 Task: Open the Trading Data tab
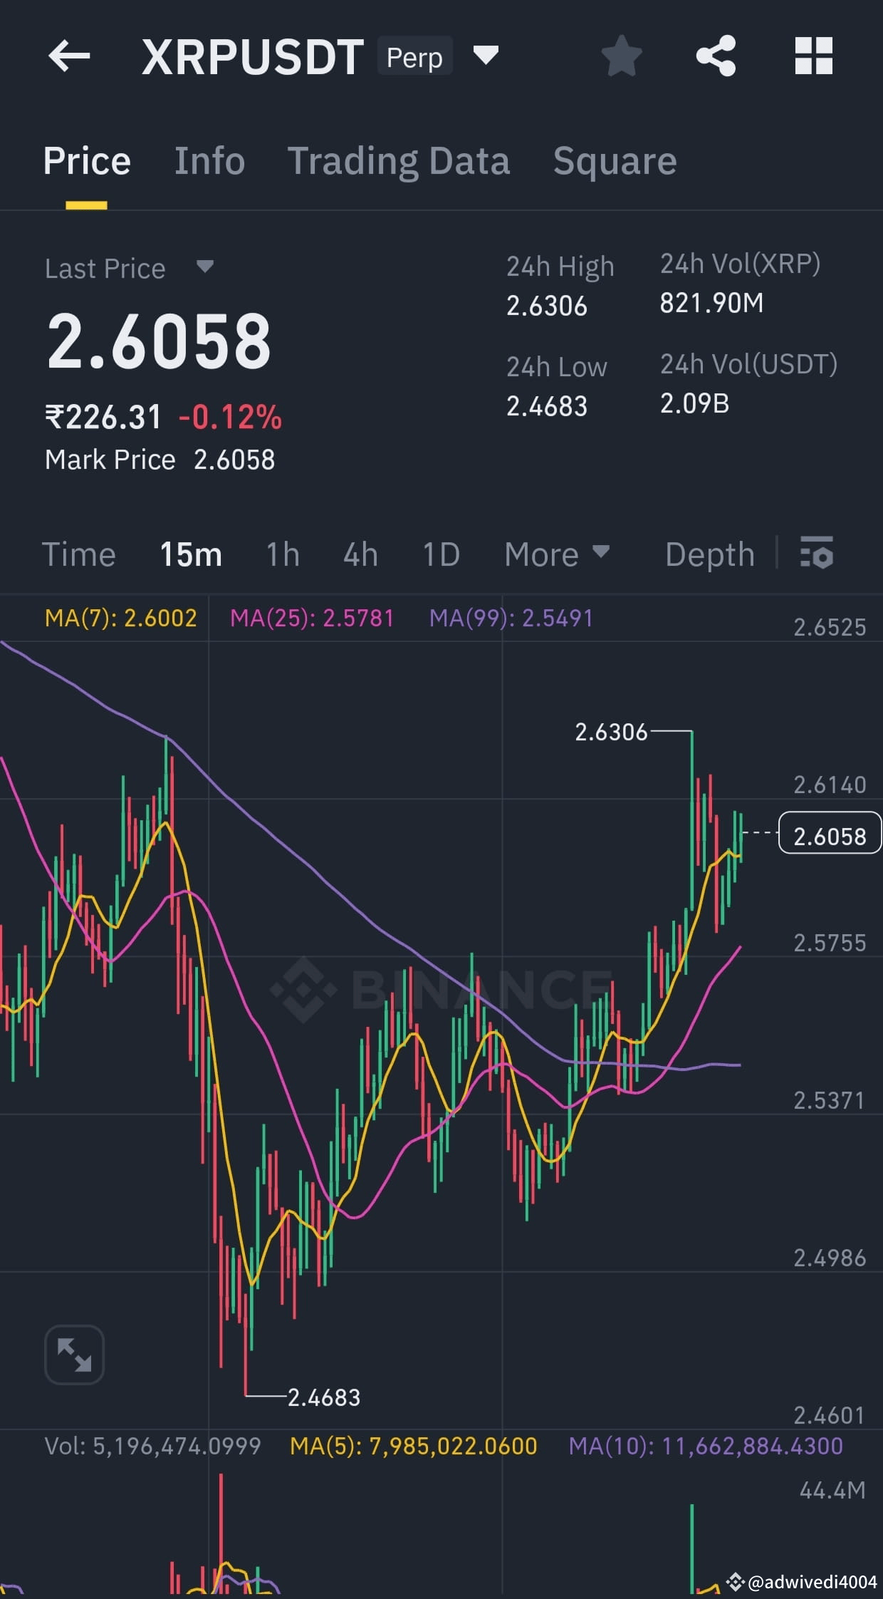[x=399, y=161]
